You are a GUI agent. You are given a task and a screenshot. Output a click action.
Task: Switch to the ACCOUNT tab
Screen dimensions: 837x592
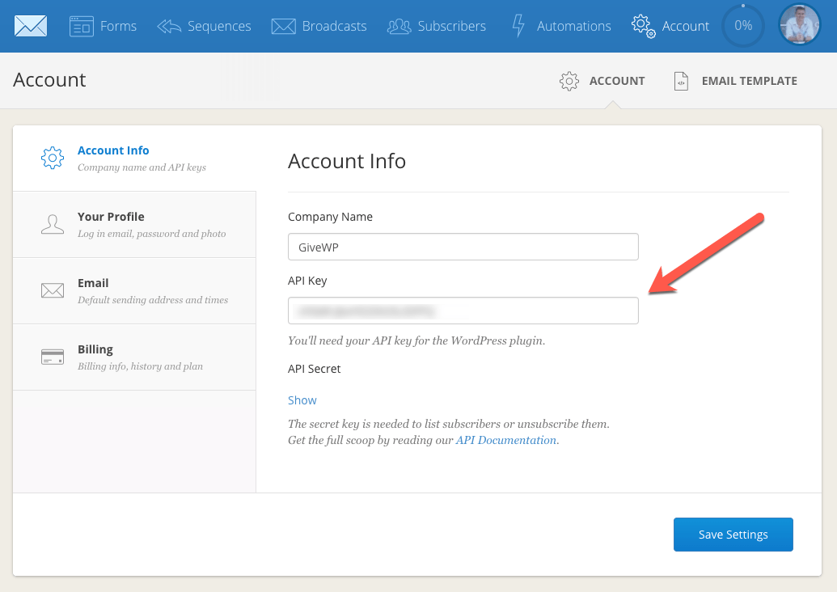pyautogui.click(x=602, y=80)
